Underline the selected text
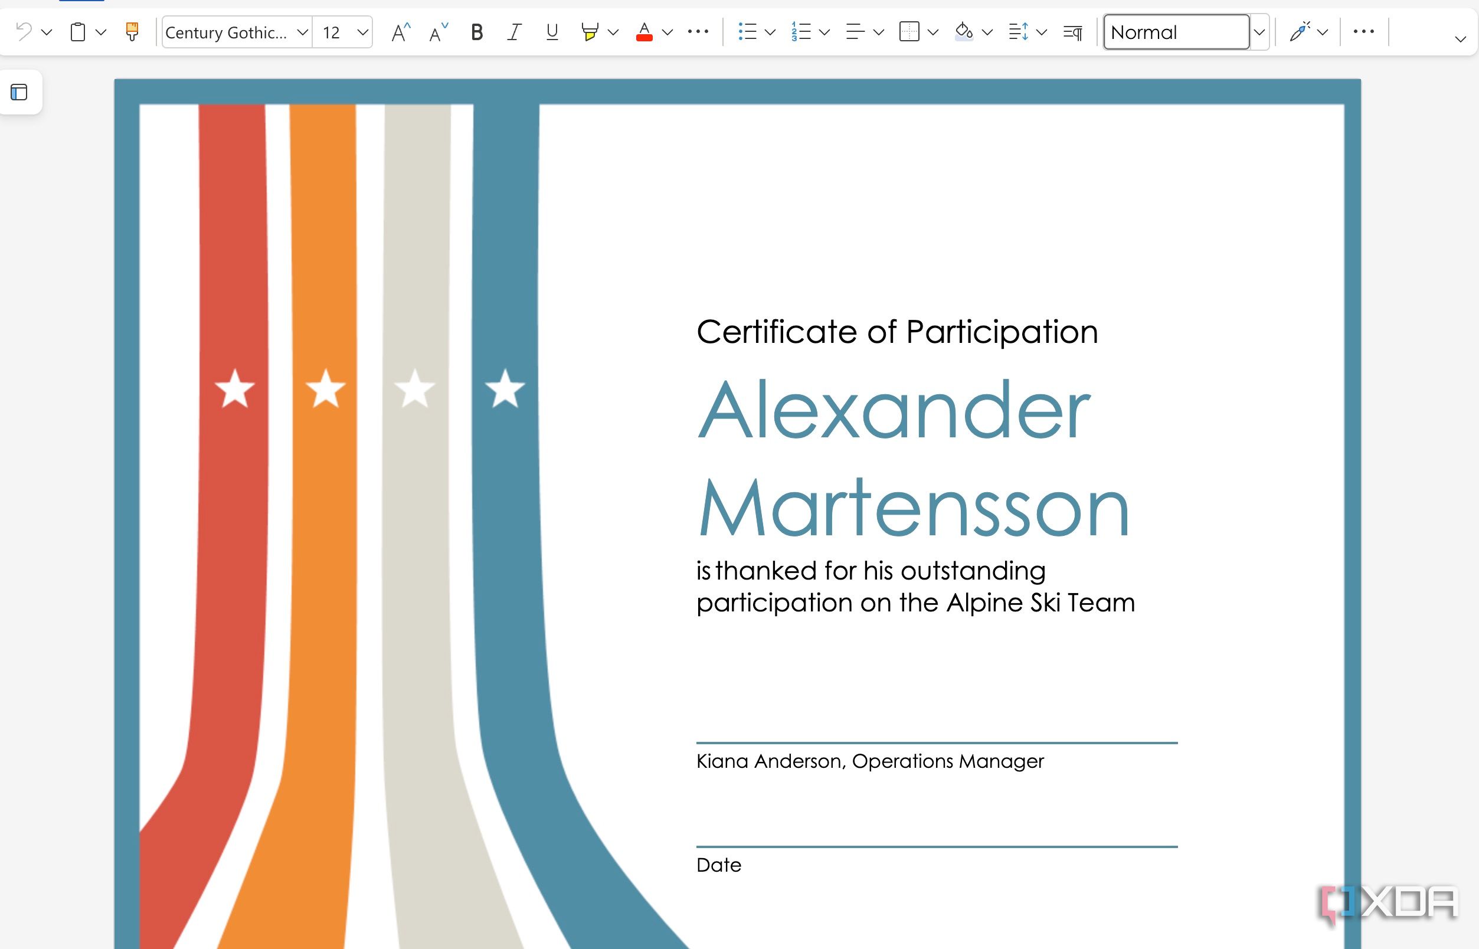The image size is (1479, 949). tap(551, 32)
